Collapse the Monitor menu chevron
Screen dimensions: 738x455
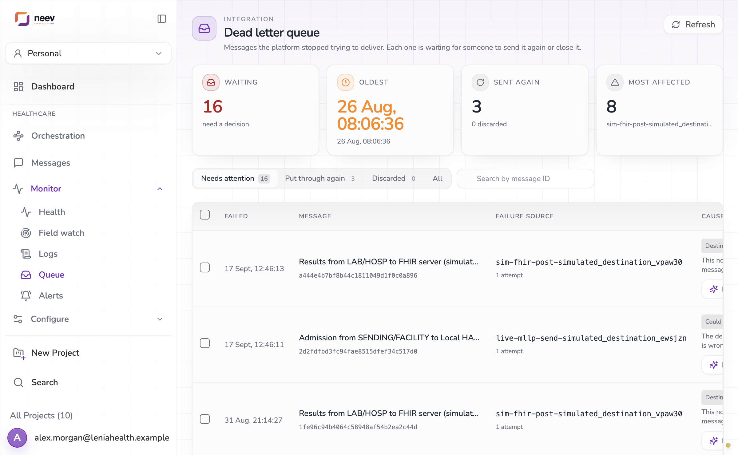tap(160, 189)
